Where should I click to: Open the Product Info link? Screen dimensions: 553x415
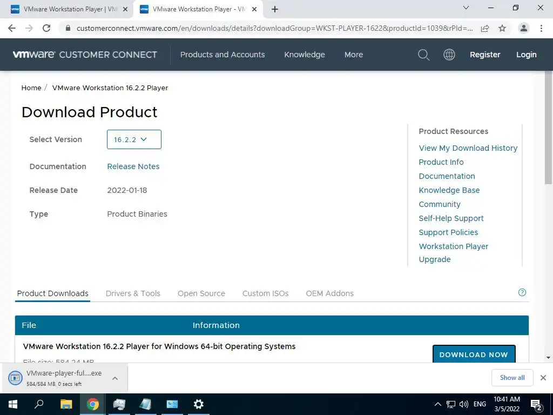pyautogui.click(x=441, y=162)
